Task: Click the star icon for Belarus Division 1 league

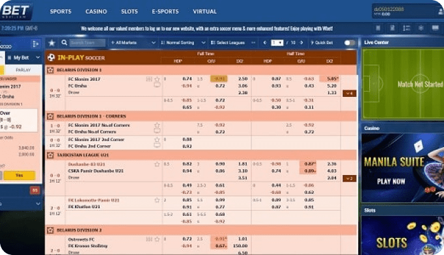Action: (x=50, y=70)
